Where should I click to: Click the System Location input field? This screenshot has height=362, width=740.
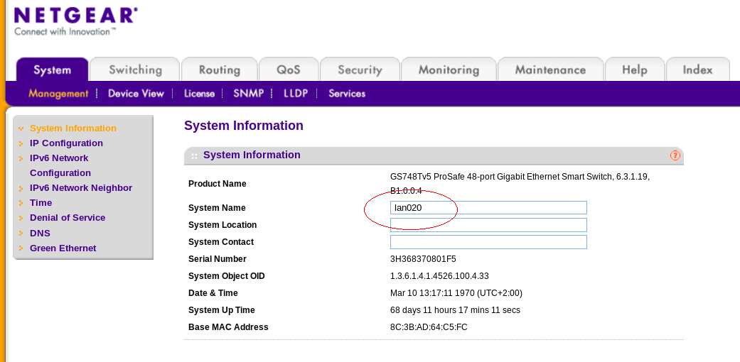click(488, 225)
